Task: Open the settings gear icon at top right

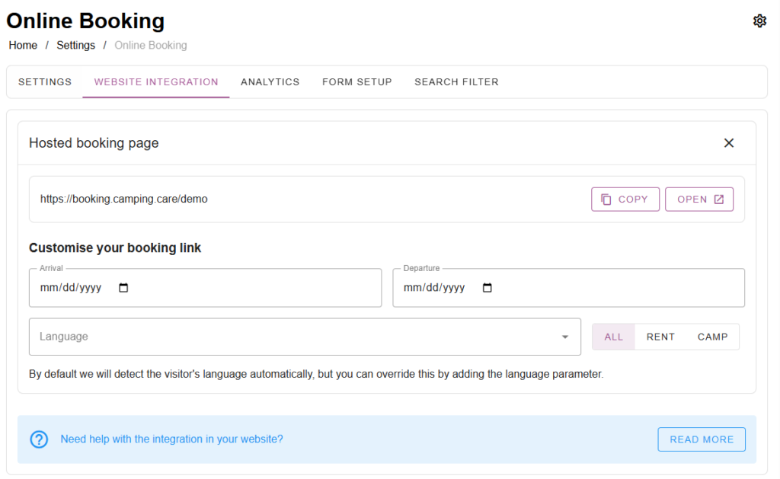Action: click(759, 21)
